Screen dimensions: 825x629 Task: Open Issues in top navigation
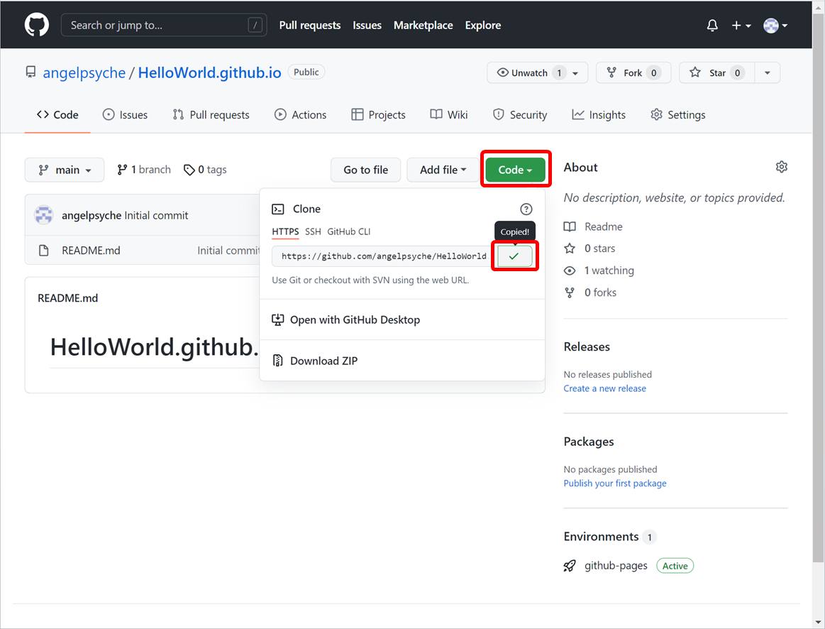tap(367, 26)
